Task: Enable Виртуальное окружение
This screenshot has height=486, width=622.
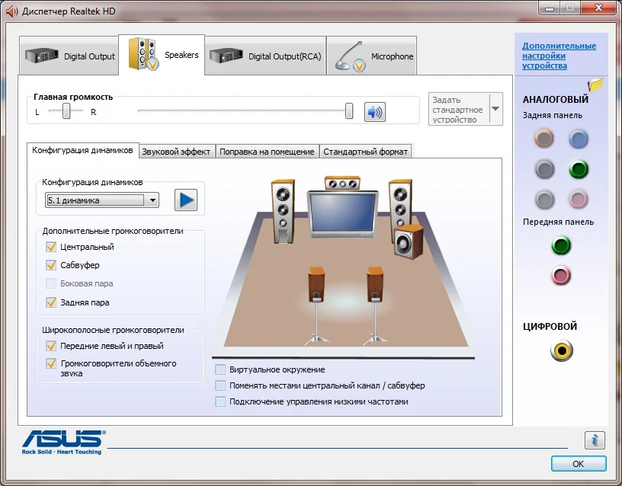Action: click(220, 370)
